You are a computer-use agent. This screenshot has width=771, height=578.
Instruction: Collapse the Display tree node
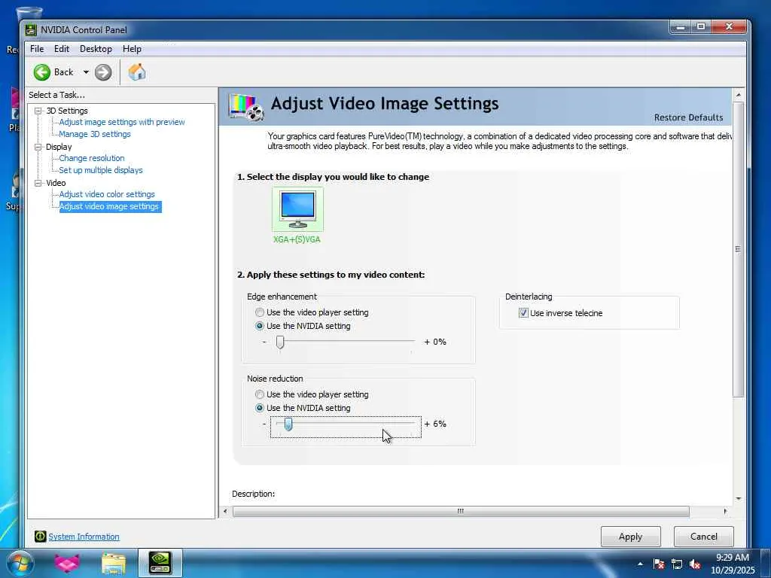pyautogui.click(x=38, y=147)
